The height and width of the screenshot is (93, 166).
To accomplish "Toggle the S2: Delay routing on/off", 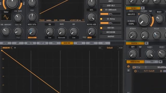I will pyautogui.click(x=101, y=19).
